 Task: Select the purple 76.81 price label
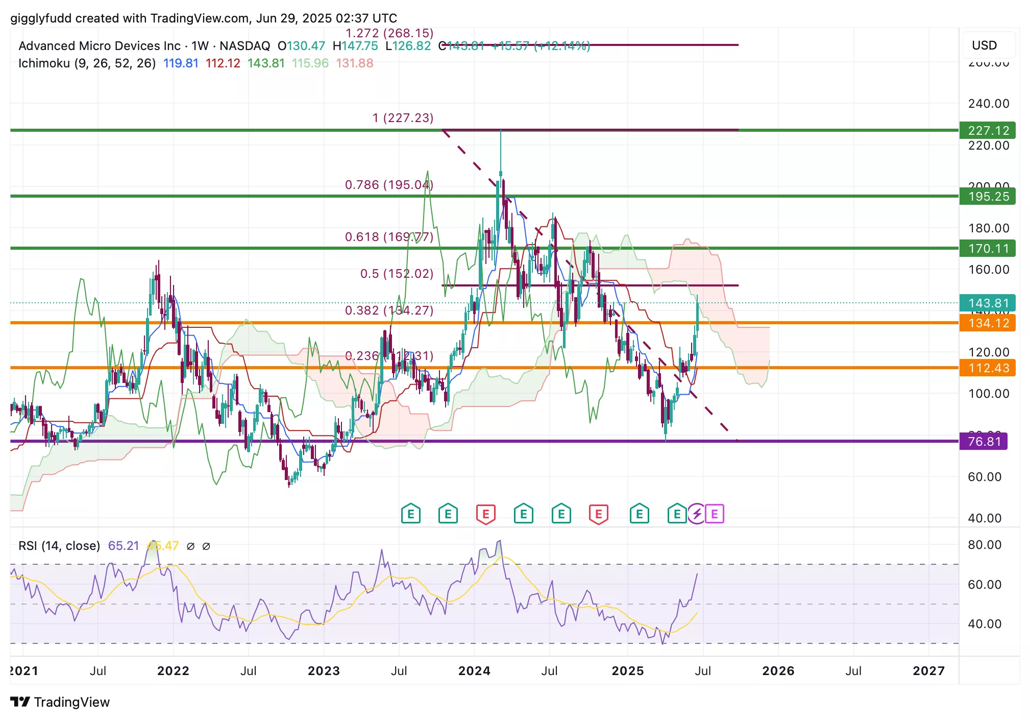point(984,442)
